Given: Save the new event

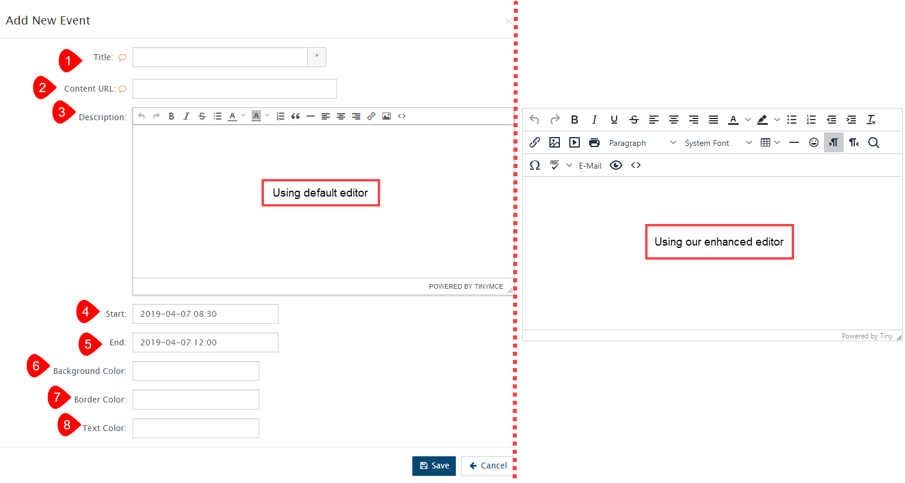Looking at the screenshot, I should coord(434,466).
